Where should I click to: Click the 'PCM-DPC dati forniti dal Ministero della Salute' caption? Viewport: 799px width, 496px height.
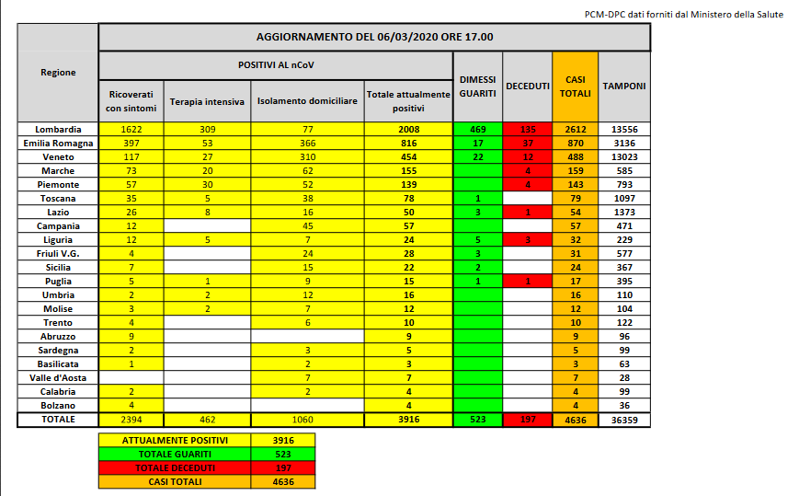click(684, 15)
